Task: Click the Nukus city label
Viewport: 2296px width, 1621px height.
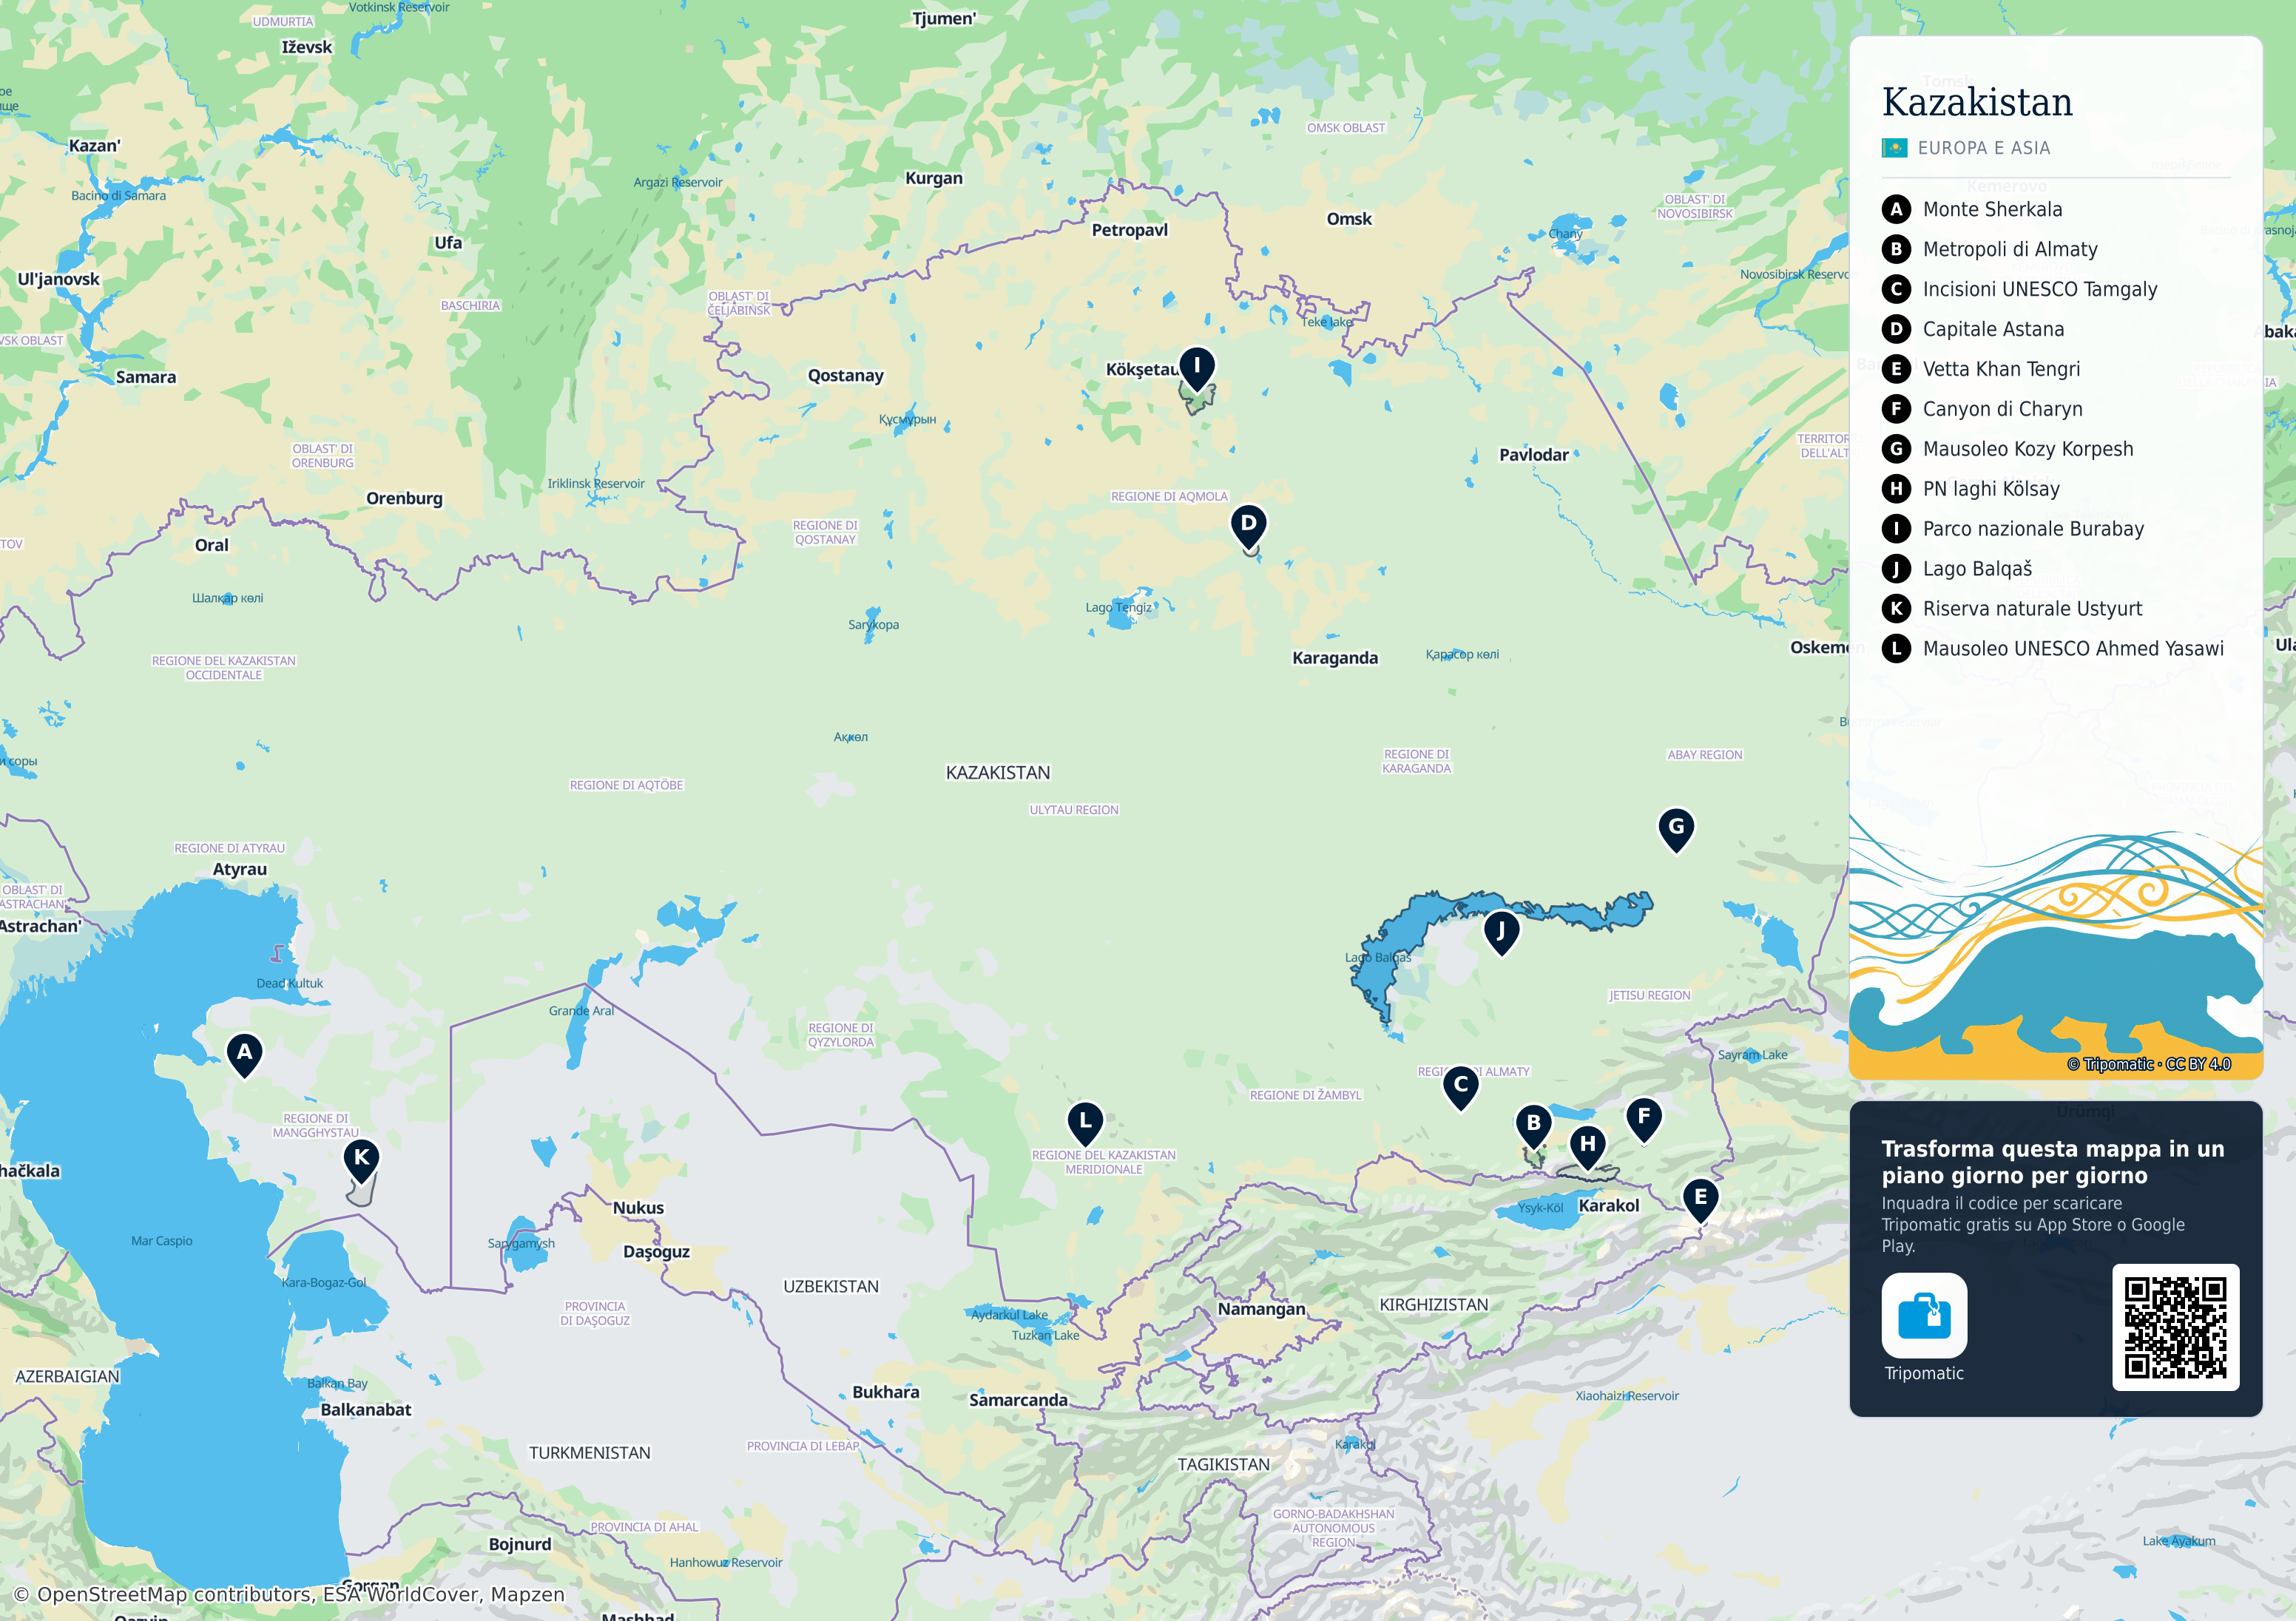Action: 638,1208
